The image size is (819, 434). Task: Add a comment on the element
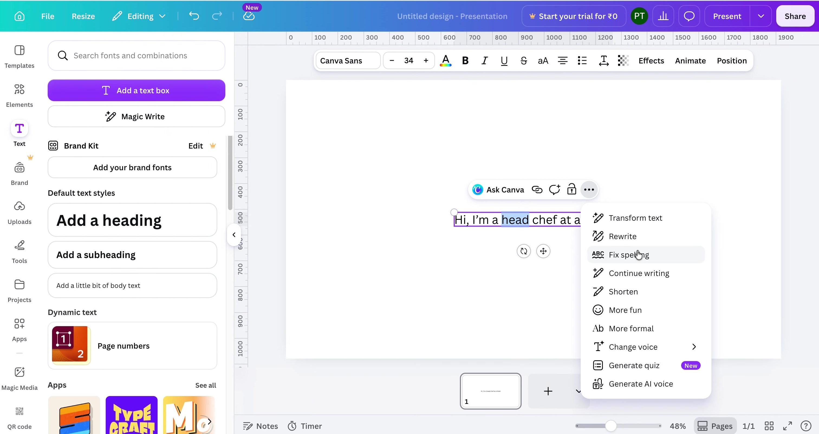[x=554, y=190]
